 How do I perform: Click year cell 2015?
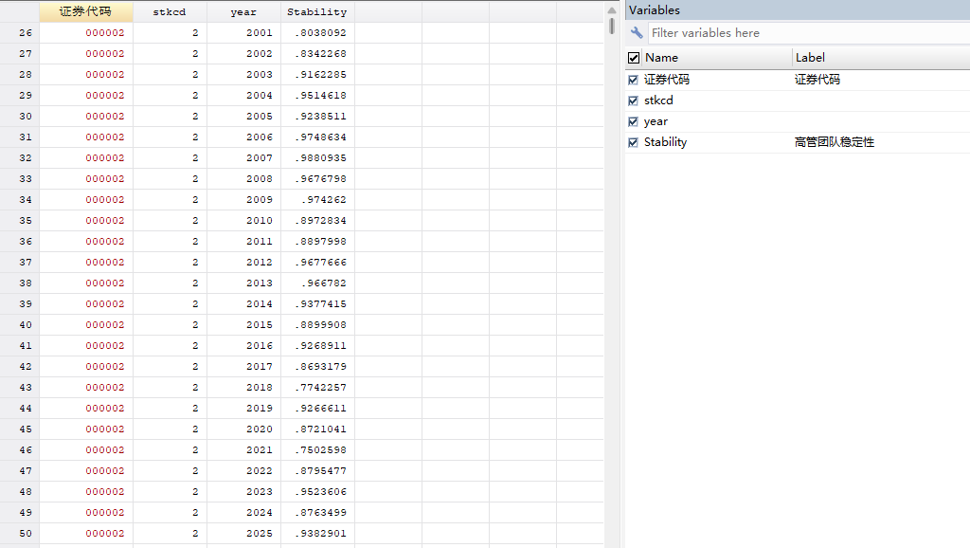click(243, 324)
